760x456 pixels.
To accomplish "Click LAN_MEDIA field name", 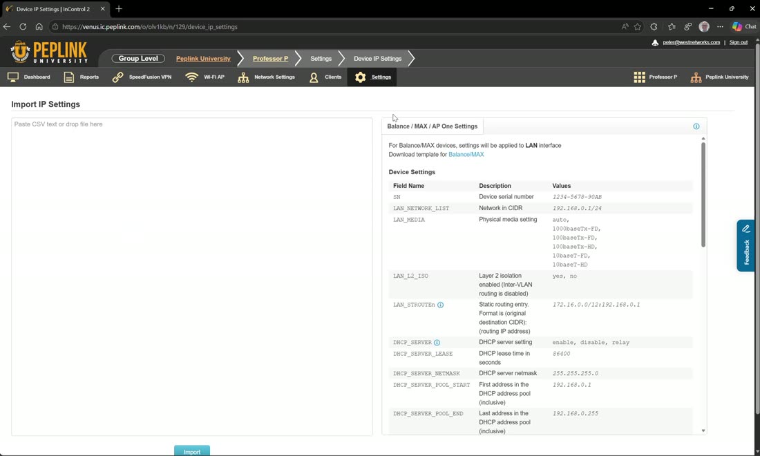I will pos(408,220).
